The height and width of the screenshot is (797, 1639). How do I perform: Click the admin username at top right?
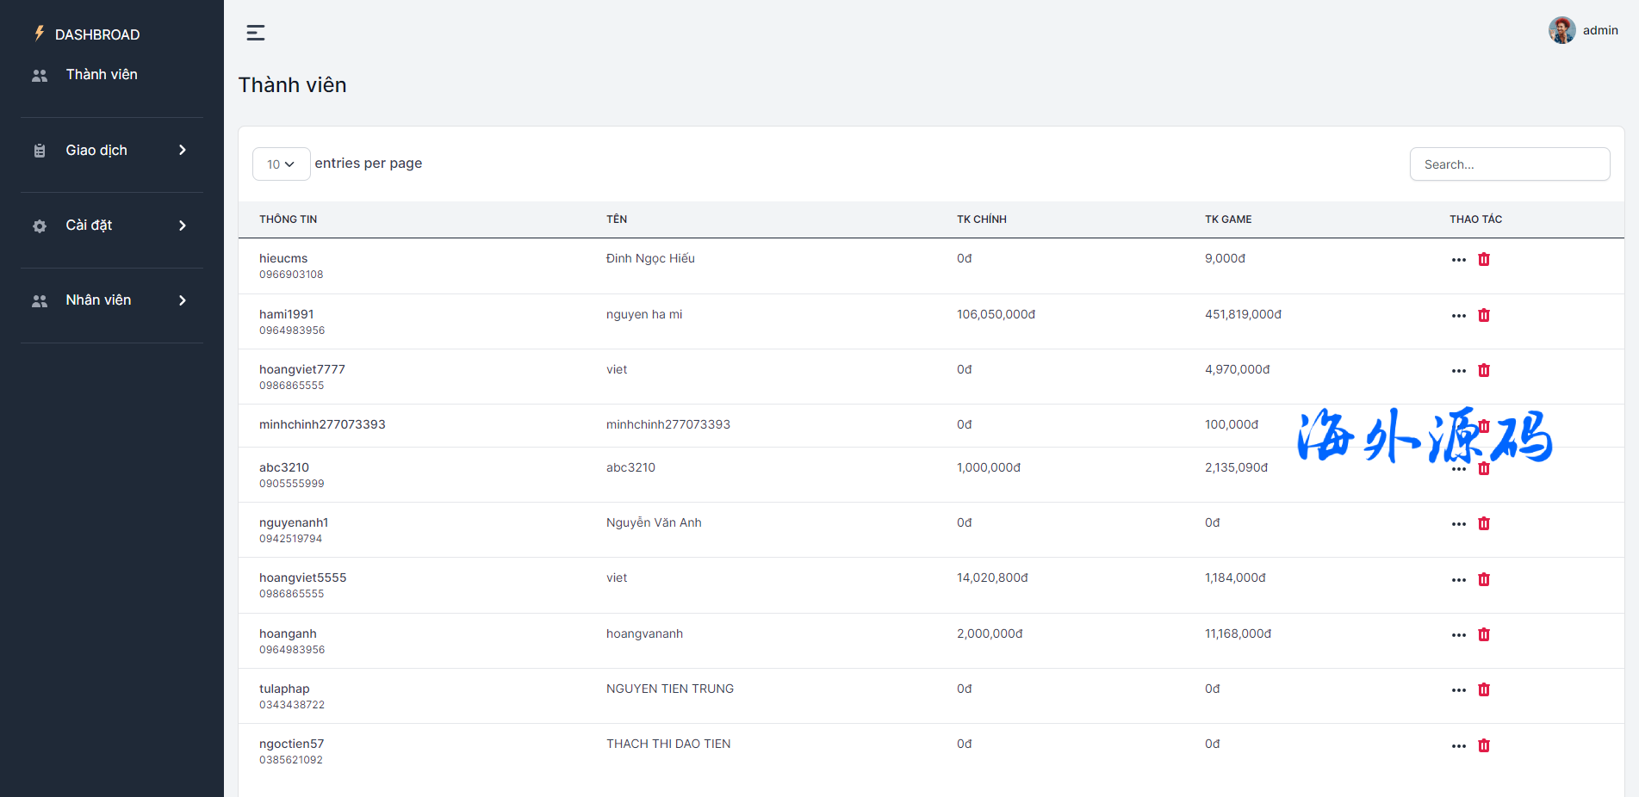1599,30
